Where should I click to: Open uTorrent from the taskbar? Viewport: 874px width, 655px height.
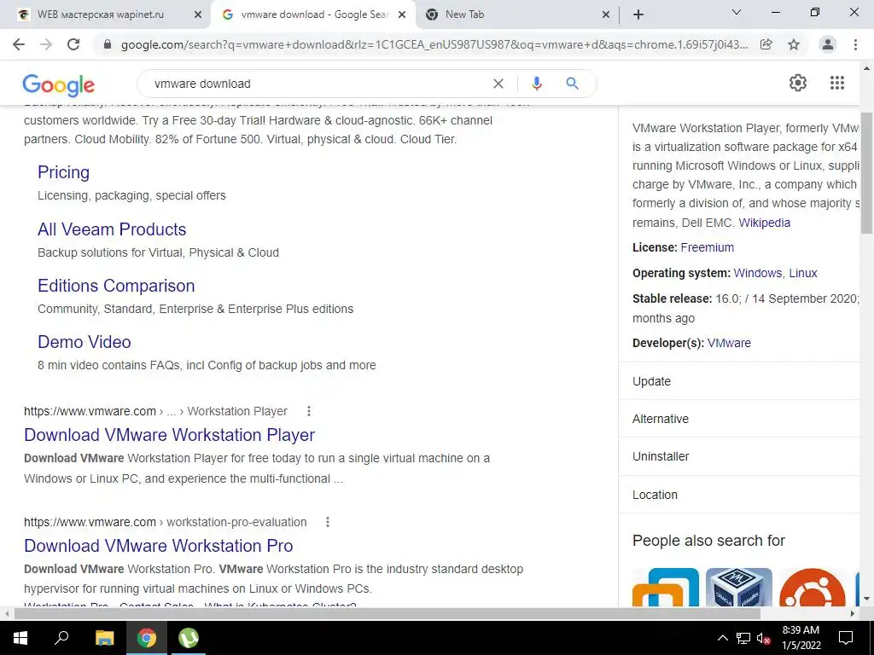tap(189, 638)
